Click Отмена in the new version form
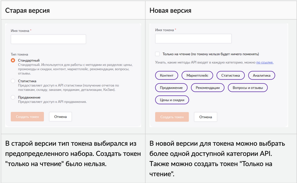Viewport: 297px width, 183px height. 205,117
